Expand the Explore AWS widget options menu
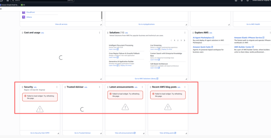 [x=270, y=33]
